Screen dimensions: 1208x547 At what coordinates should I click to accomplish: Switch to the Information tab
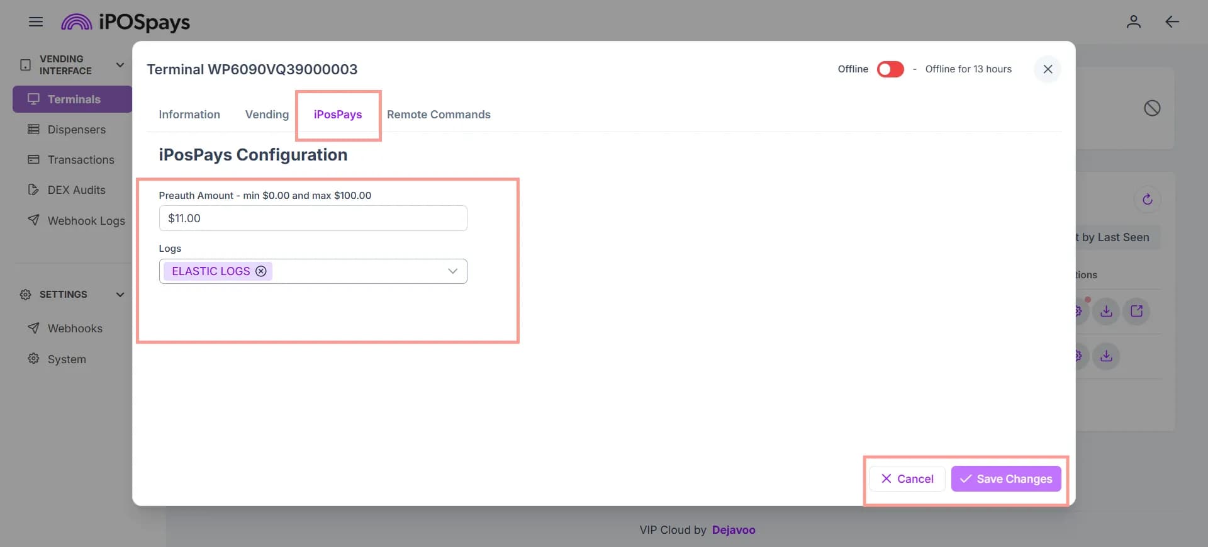coord(189,115)
